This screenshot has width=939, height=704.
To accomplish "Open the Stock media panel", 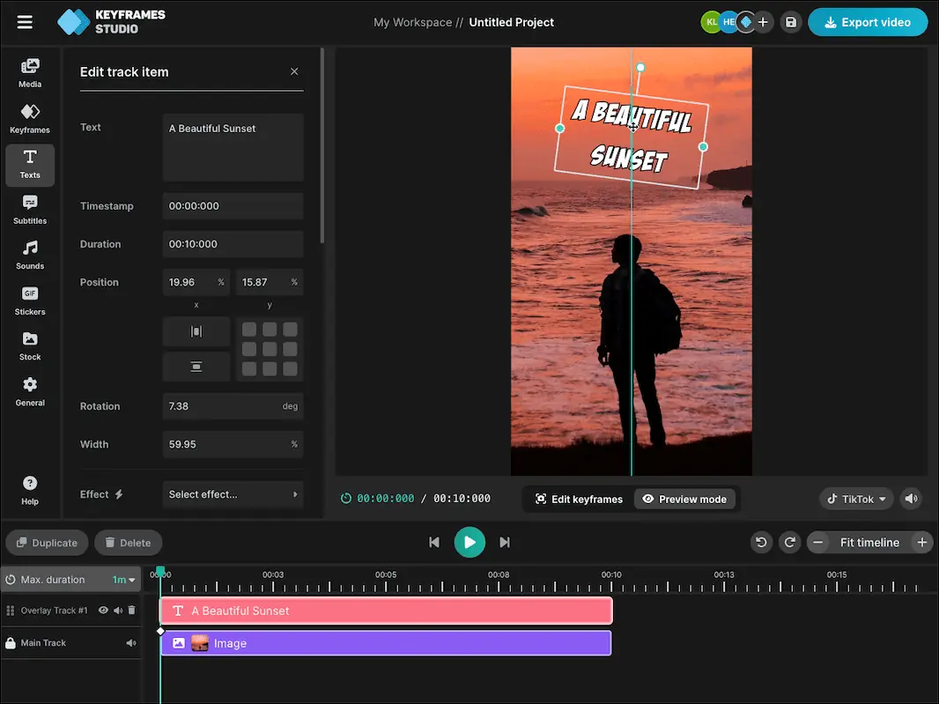I will [x=30, y=345].
